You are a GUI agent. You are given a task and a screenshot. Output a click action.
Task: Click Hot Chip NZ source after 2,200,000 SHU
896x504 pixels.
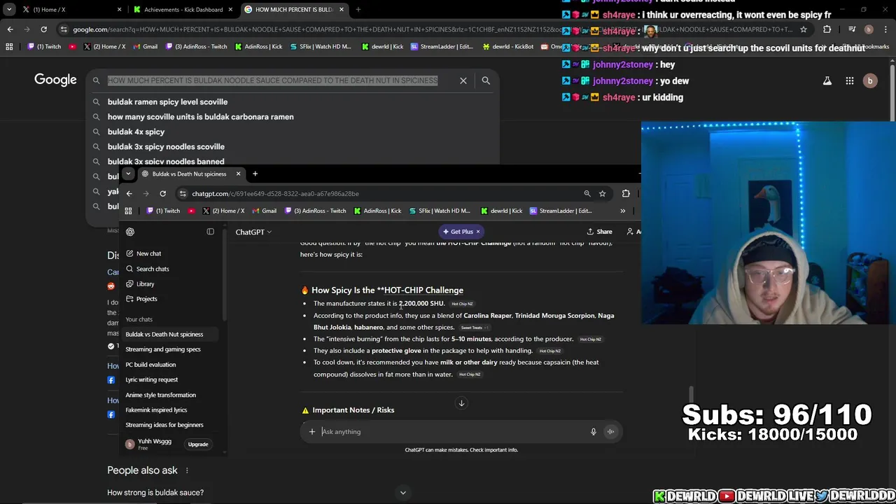tap(462, 304)
